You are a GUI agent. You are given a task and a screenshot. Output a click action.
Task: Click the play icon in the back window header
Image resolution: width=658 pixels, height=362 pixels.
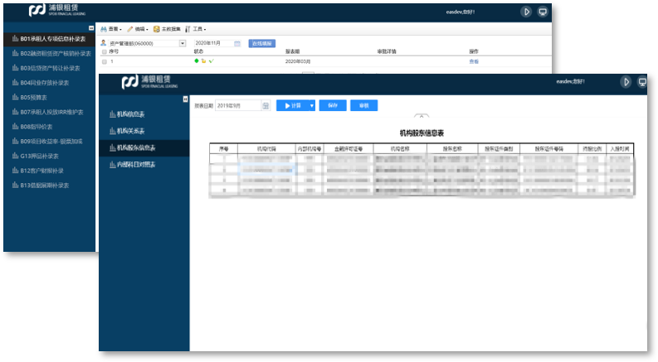(526, 12)
